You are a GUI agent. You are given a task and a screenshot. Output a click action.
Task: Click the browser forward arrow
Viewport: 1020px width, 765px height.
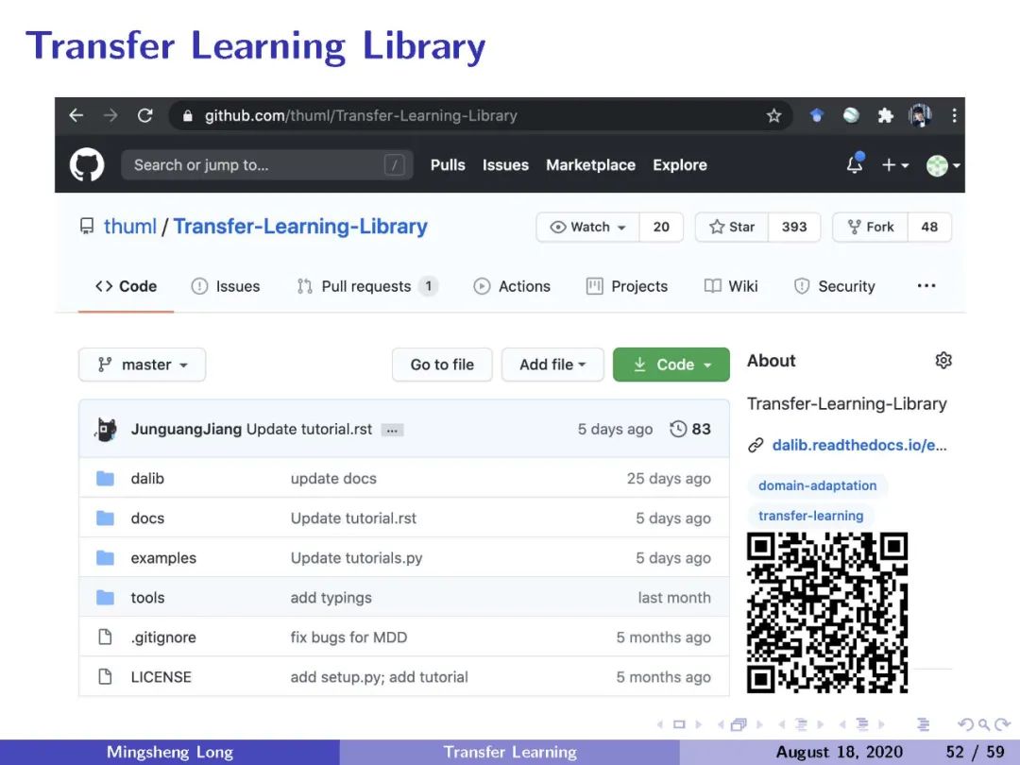coord(110,116)
